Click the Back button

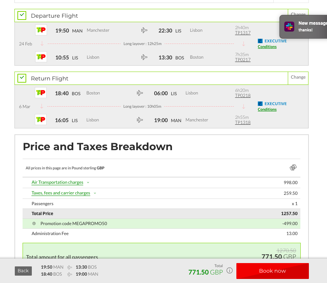click(x=23, y=271)
